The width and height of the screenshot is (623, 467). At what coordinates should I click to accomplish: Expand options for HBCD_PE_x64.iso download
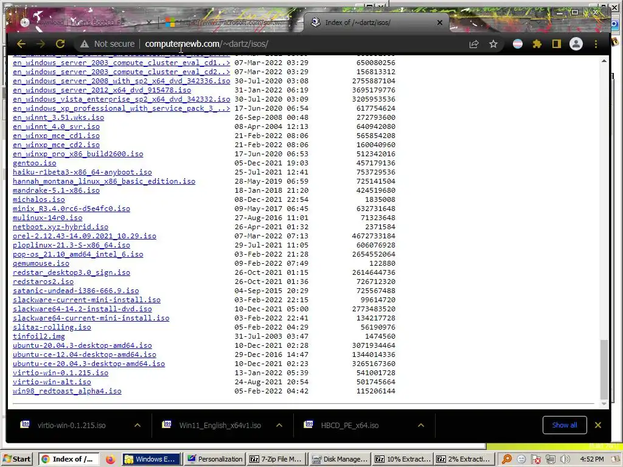click(x=421, y=425)
